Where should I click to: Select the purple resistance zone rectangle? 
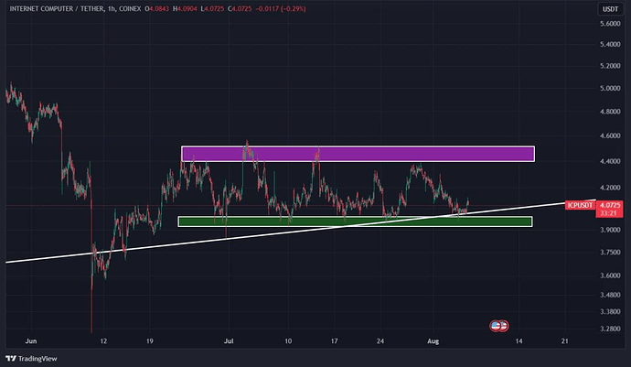pyautogui.click(x=357, y=154)
